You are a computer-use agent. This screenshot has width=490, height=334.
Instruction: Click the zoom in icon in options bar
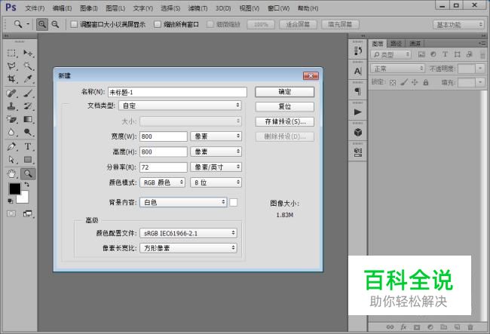[x=42, y=24]
